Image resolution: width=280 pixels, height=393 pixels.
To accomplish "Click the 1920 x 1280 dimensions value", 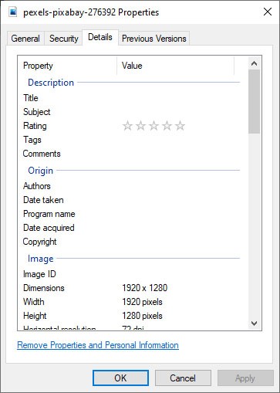I will click(x=145, y=288).
